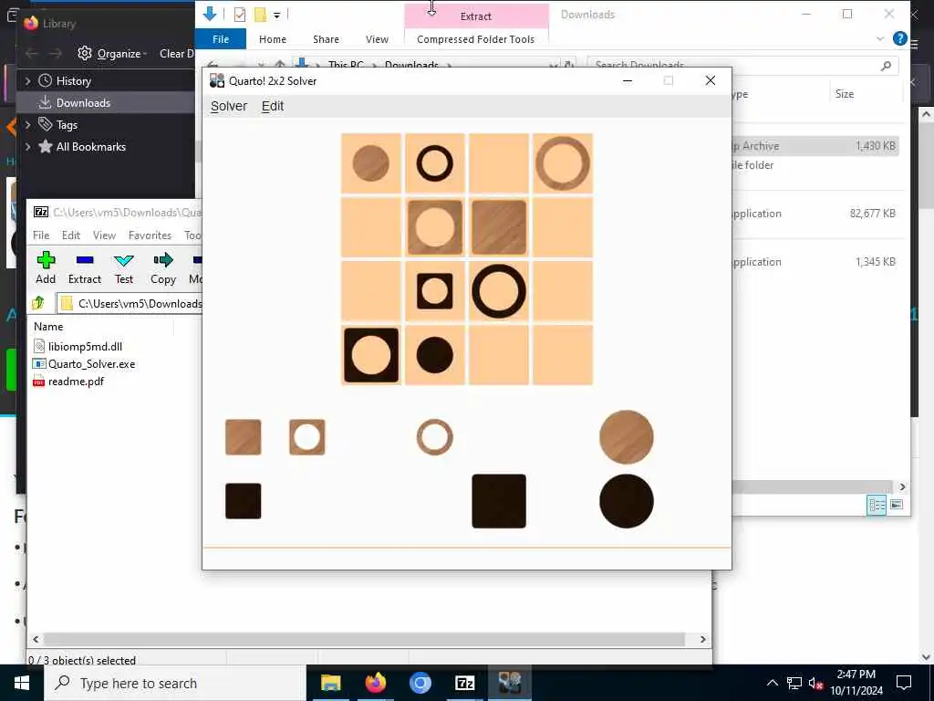The width and height of the screenshot is (934, 701).
Task: Open Compressed Folder Tools tab
Action: pyautogui.click(x=476, y=39)
